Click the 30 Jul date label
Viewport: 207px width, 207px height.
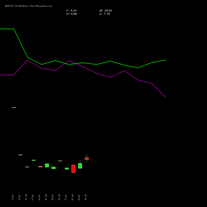click(86, 197)
